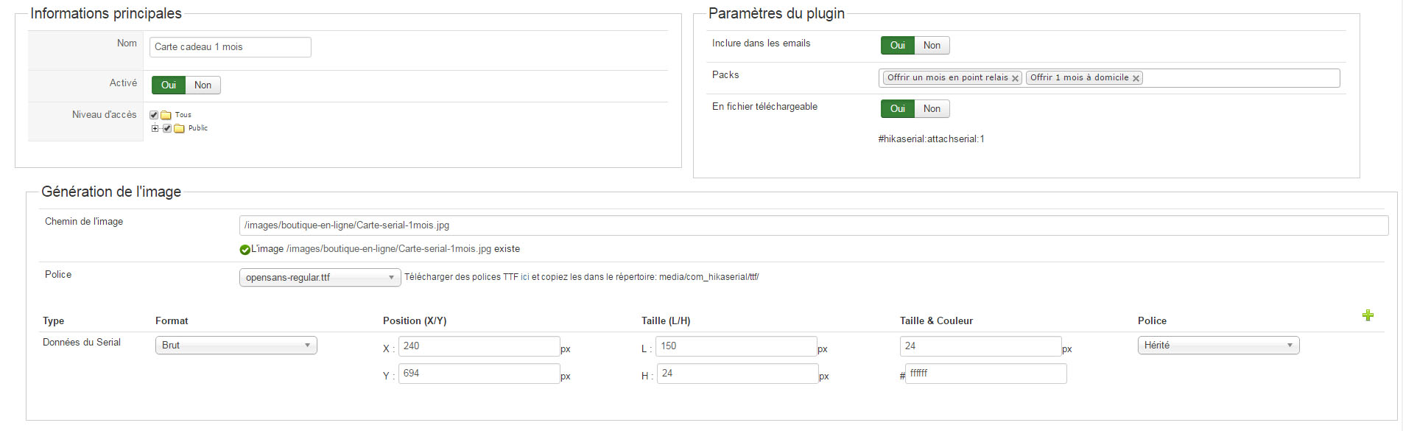Click the Public folder icon

coord(179,128)
